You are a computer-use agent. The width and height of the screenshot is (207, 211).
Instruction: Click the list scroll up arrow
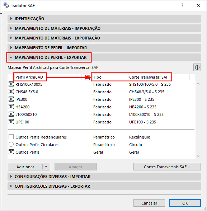coord(198,84)
